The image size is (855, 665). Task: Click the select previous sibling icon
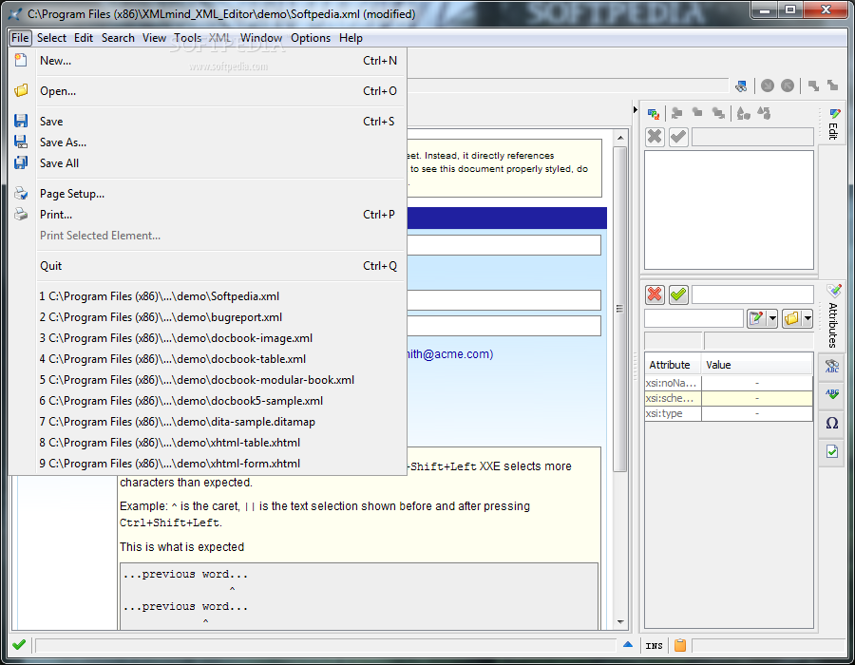click(x=813, y=85)
